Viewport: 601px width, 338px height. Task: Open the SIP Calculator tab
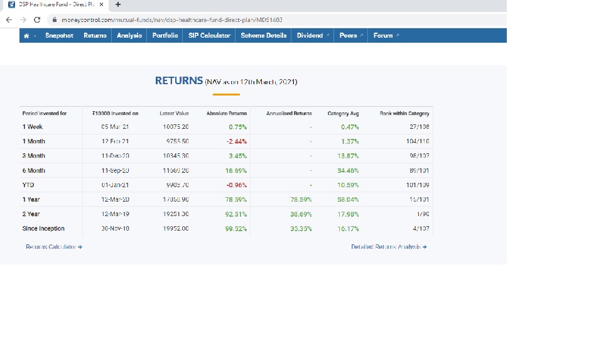[209, 36]
